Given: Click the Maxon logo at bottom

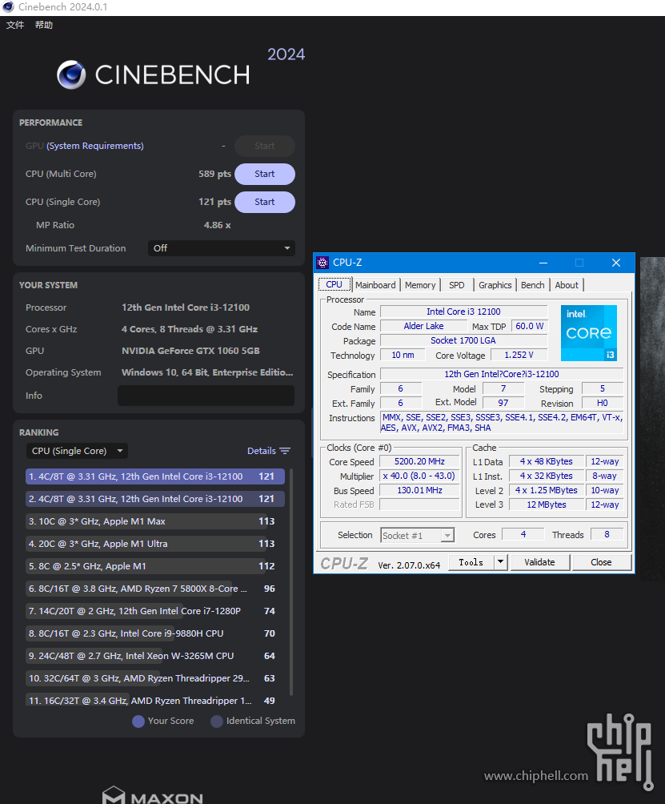Looking at the screenshot, I should (153, 794).
